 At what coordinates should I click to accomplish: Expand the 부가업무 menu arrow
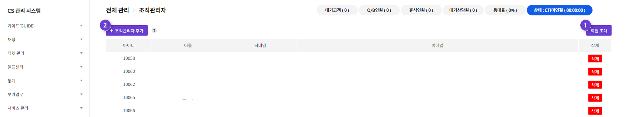tap(81, 94)
